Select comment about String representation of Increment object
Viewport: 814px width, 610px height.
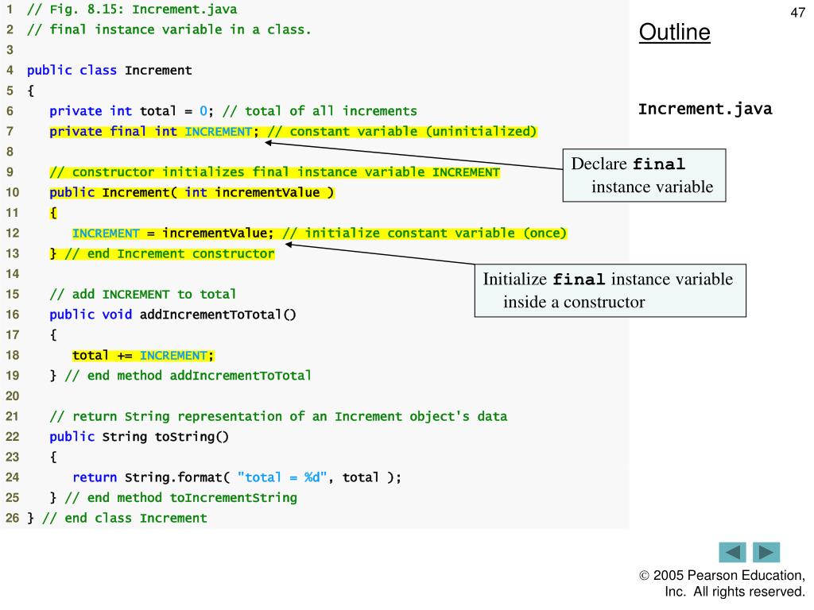coord(278,416)
